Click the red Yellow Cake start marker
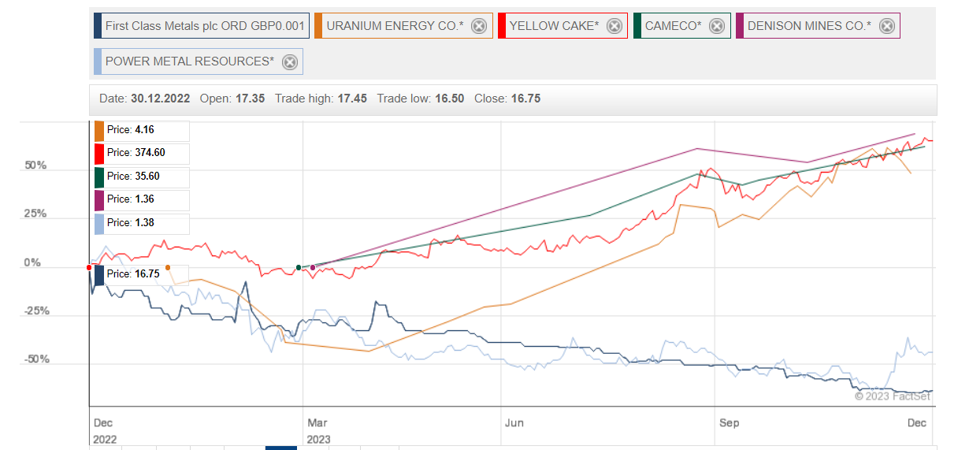Screen dimensions: 958x450 [88, 267]
